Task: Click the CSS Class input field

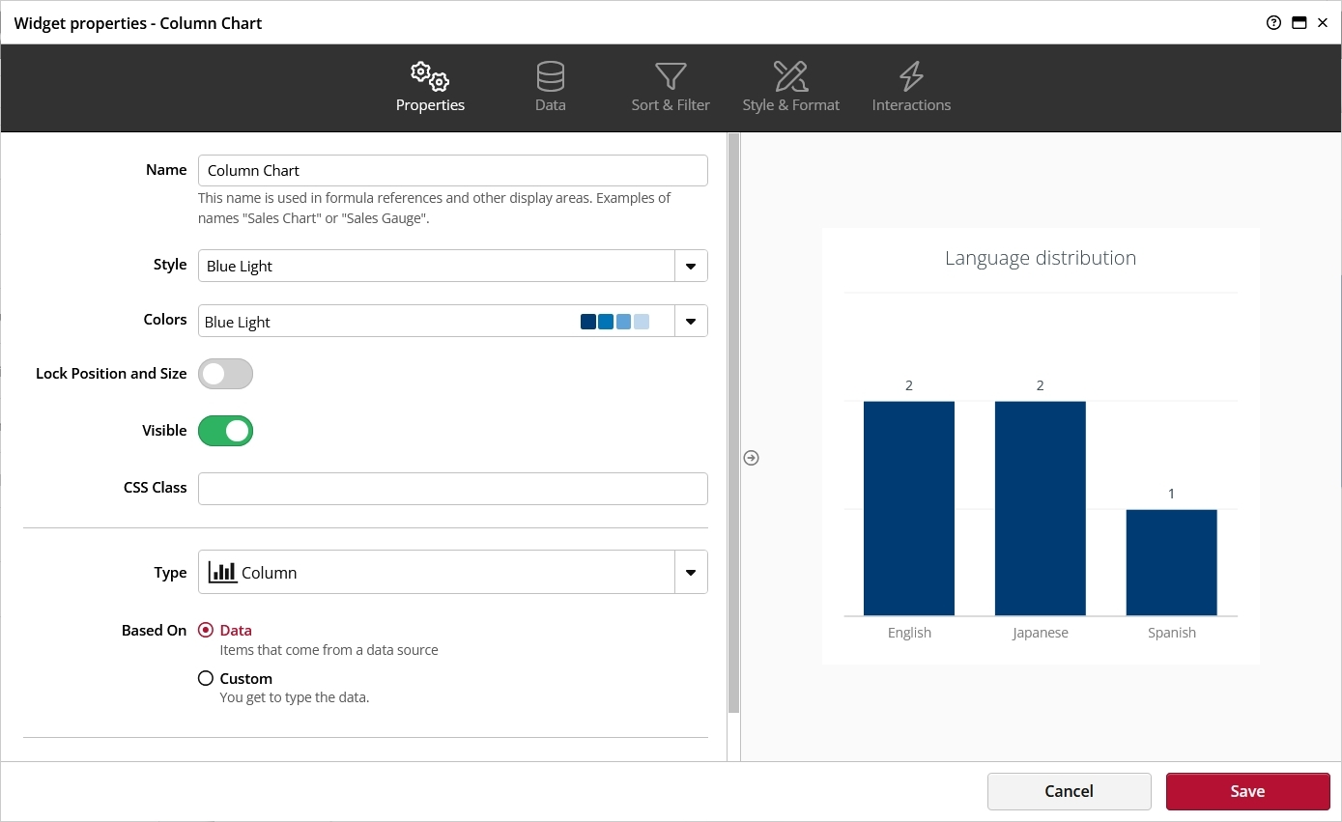Action: [x=452, y=489]
